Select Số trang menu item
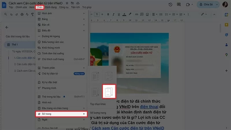Screen dimensions: 231x130 61,114
